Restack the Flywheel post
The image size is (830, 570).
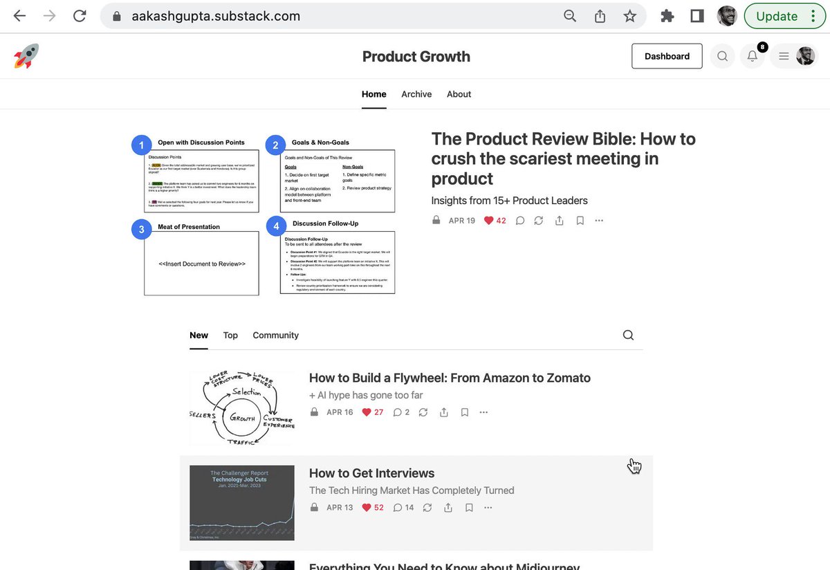[423, 412]
